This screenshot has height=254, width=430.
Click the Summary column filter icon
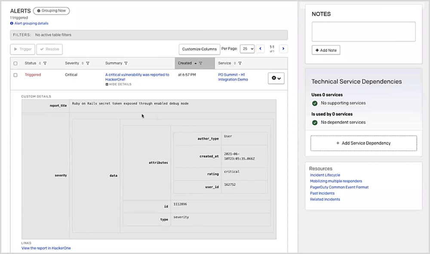click(126, 63)
